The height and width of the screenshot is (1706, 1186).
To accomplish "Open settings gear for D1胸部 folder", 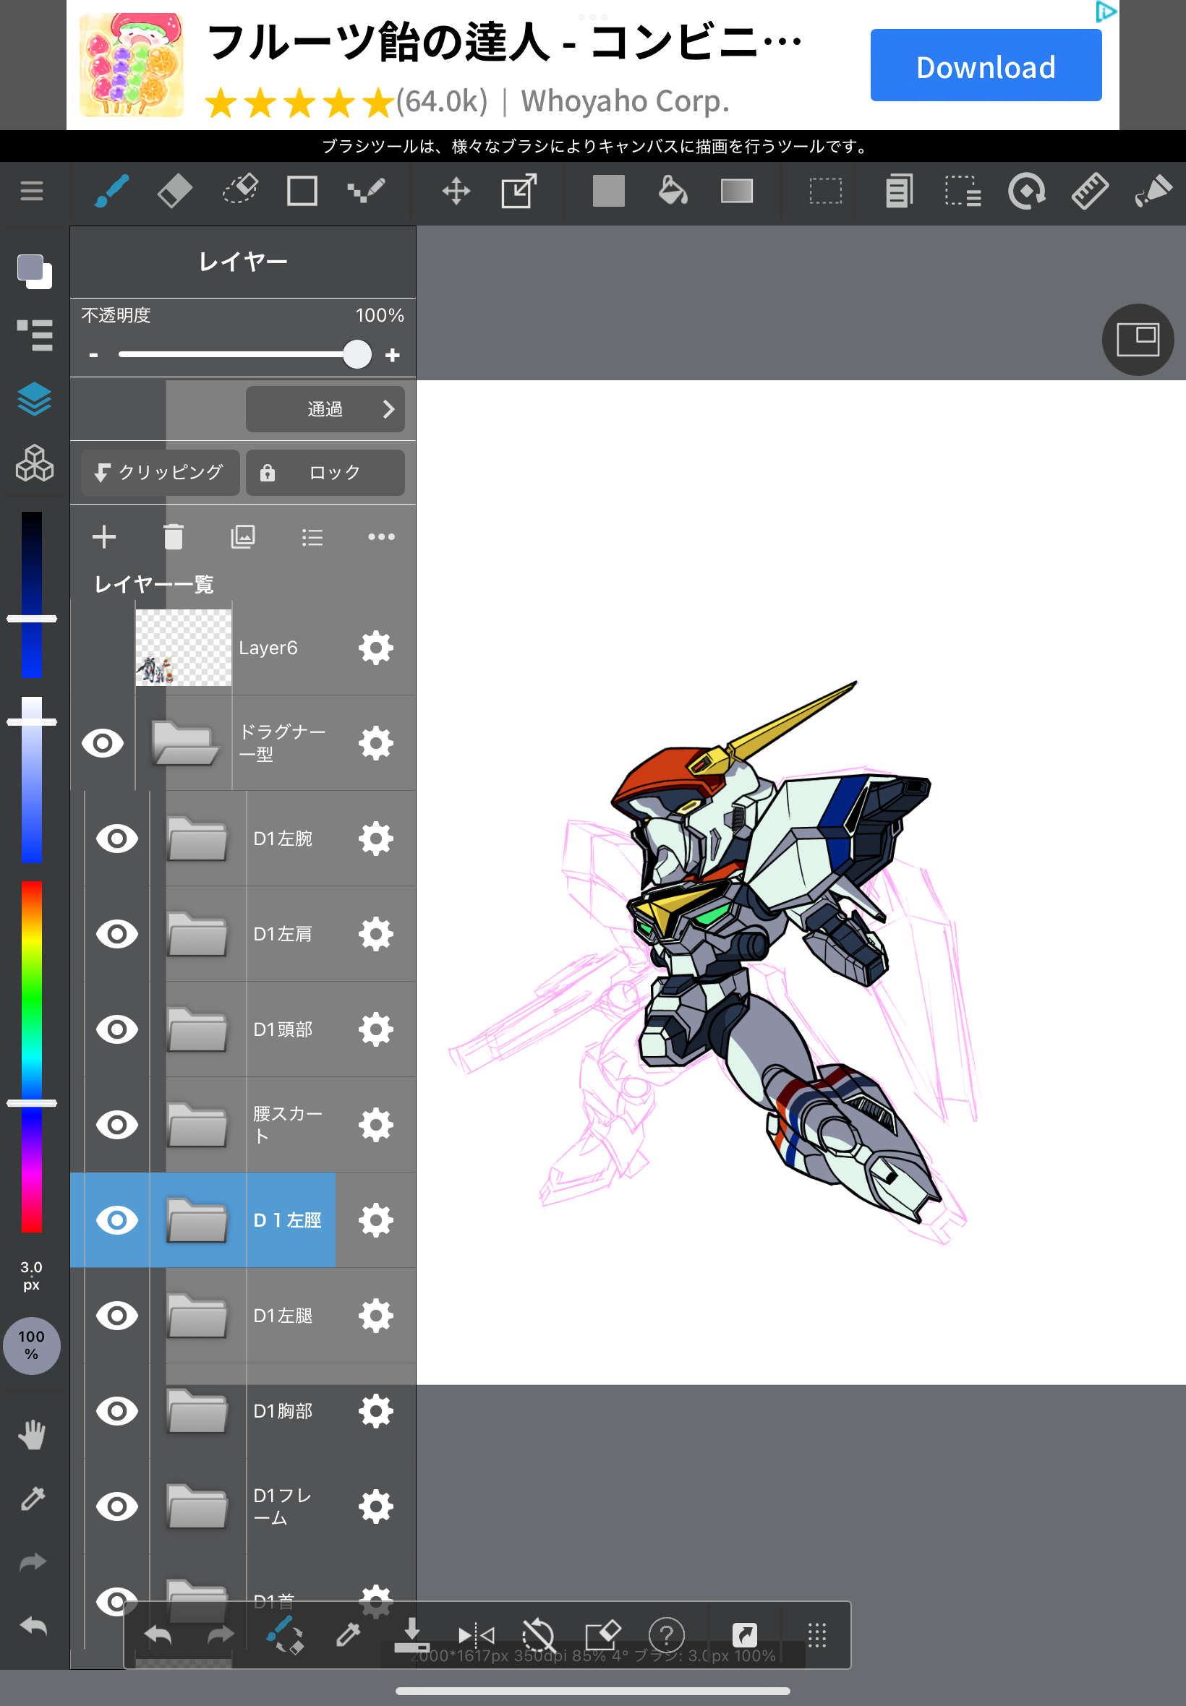I will tap(375, 1411).
